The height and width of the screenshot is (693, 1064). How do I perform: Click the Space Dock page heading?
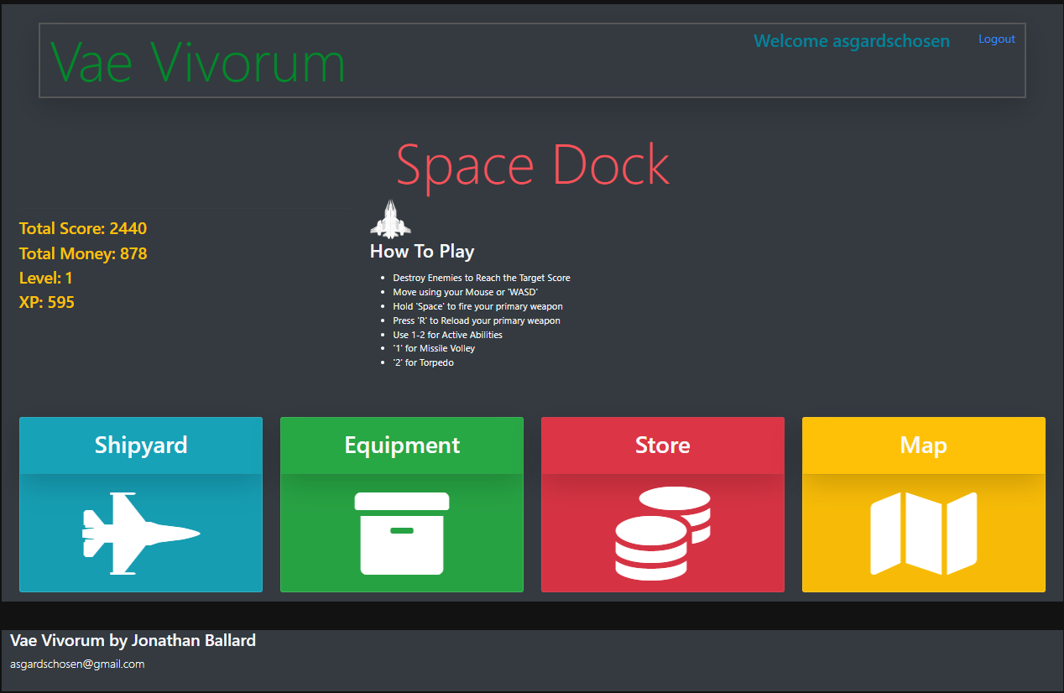532,164
